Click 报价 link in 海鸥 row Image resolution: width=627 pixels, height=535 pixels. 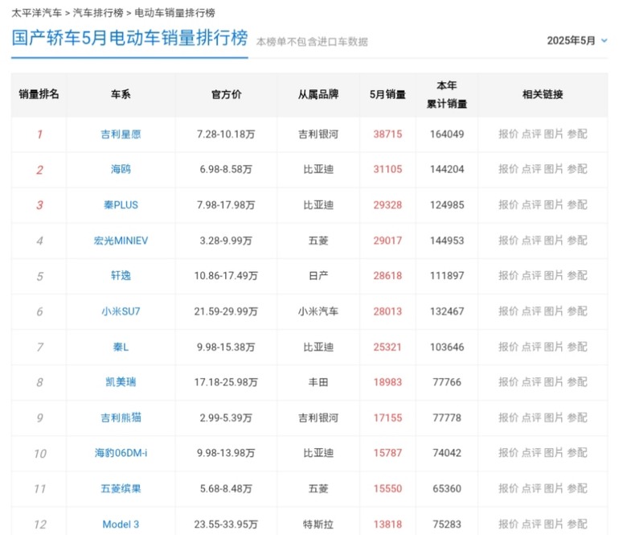pyautogui.click(x=508, y=169)
